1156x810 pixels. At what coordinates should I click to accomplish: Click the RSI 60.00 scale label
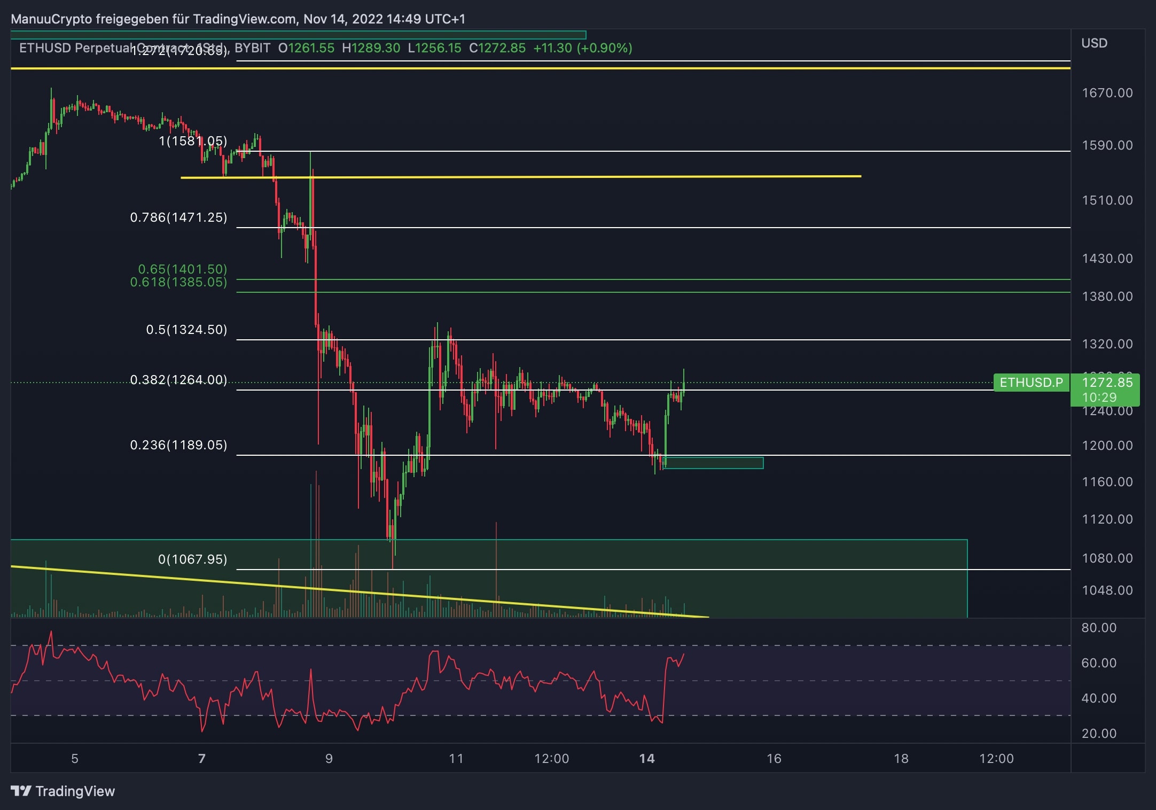pyautogui.click(x=1099, y=663)
